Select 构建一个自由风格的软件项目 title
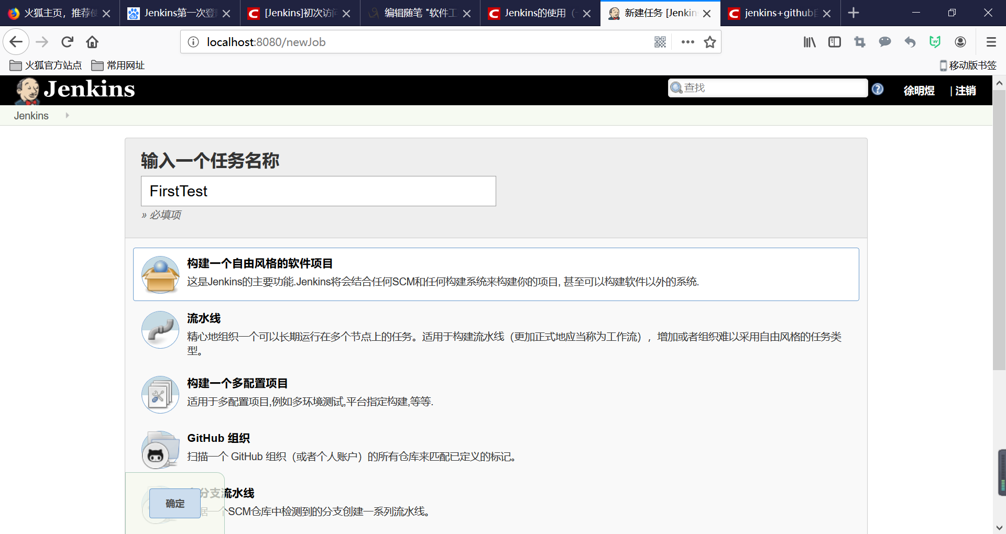This screenshot has height=534, width=1006. coord(260,263)
